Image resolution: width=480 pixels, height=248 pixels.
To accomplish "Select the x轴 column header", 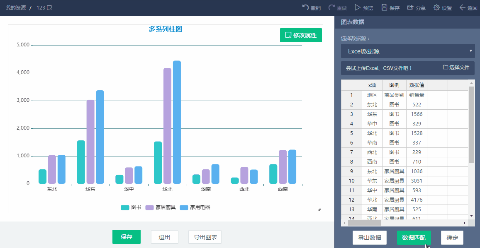I will pos(372,85).
